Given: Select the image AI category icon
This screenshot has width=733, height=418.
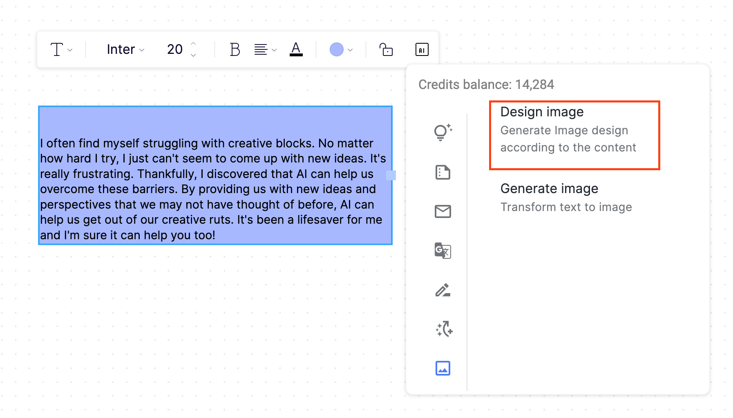Looking at the screenshot, I should [x=443, y=368].
